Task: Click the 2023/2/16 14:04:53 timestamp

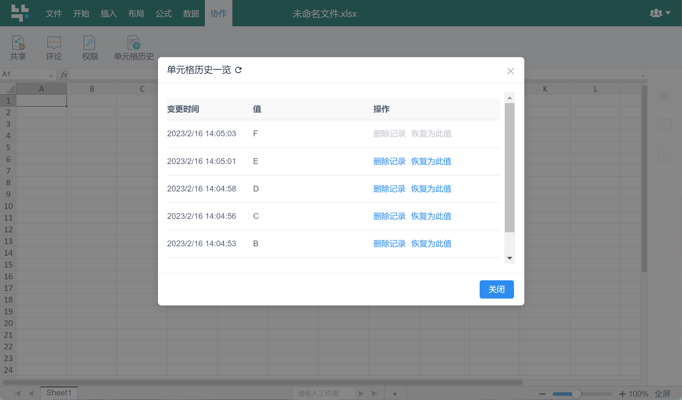Action: coord(201,244)
